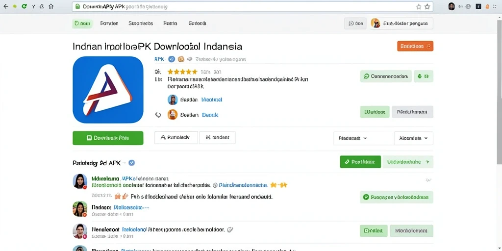This screenshot has height=251, width=502.
Task: Bookmark the page with the rightmost star icon
Action: click(427, 7)
